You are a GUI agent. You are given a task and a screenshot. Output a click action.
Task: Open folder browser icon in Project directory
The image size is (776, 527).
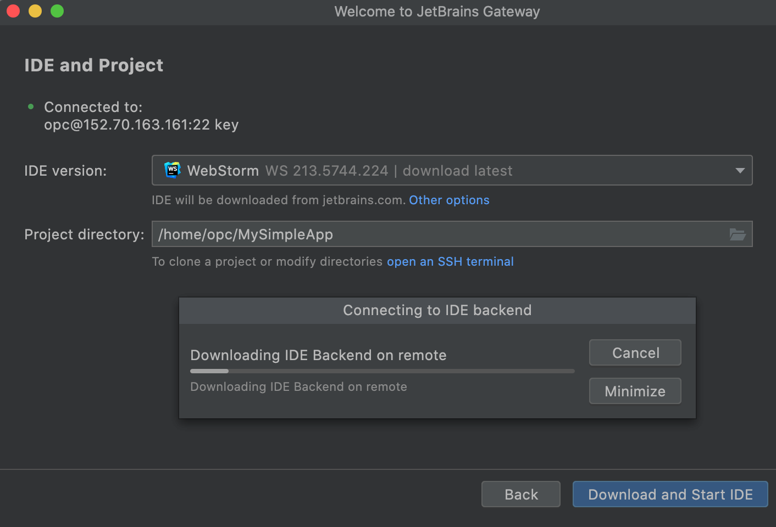[x=738, y=234]
